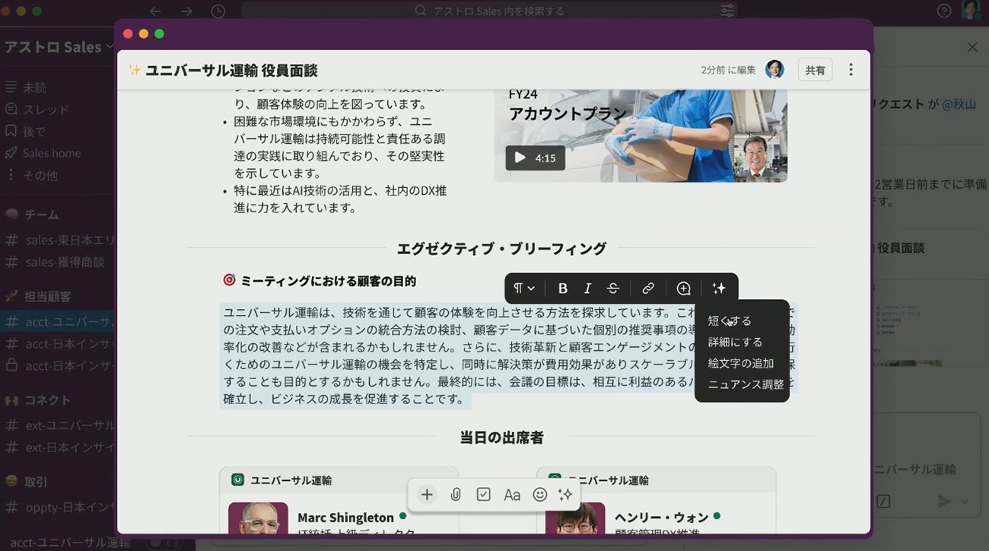This screenshot has width=989, height=551.
Task: Send the message in right panel
Action: (944, 501)
